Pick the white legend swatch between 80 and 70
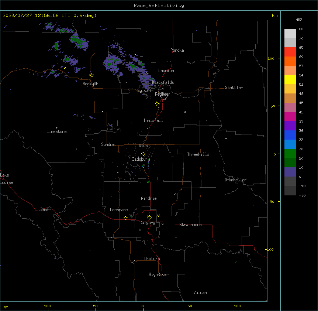 click(x=290, y=34)
